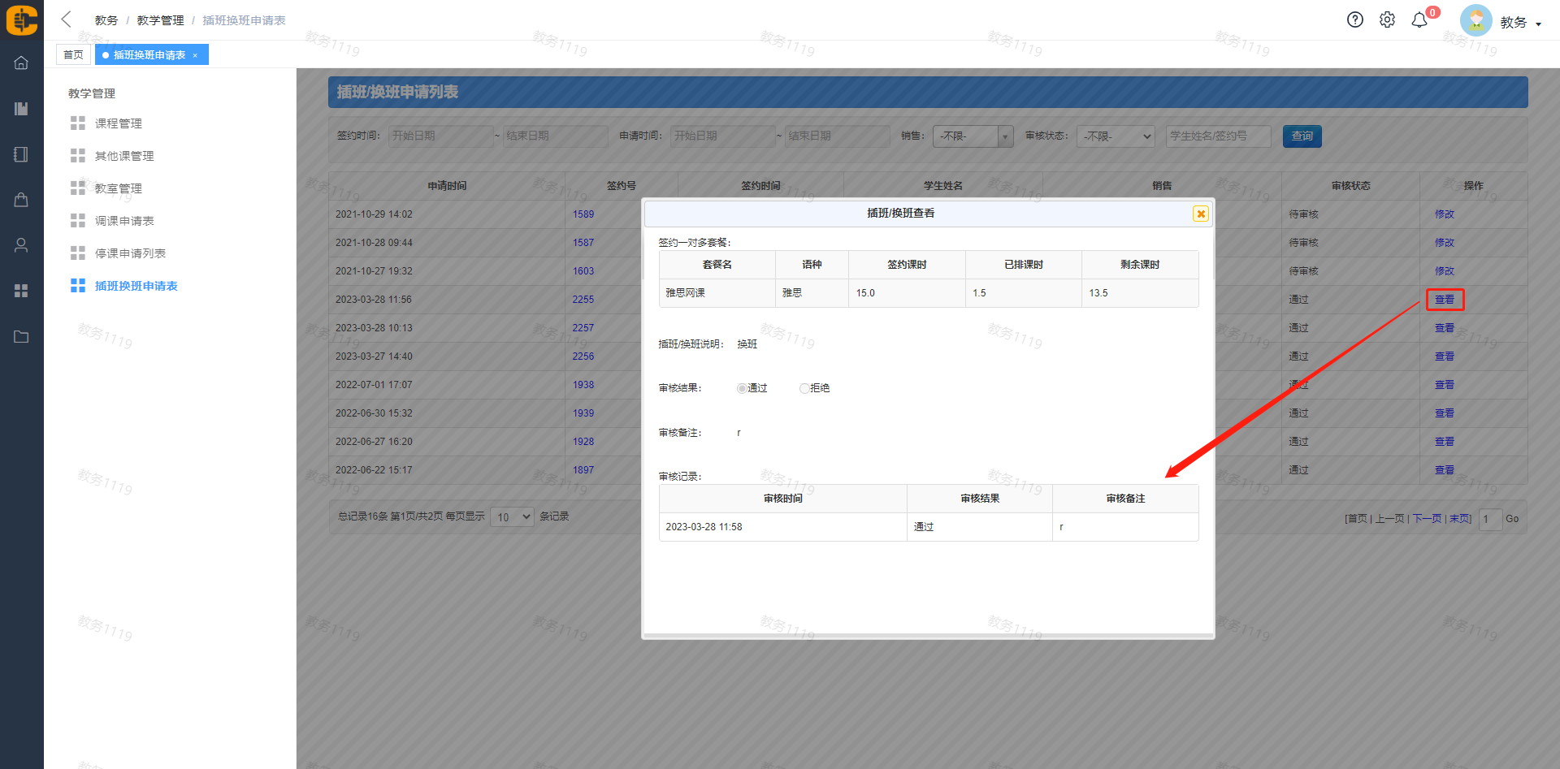Open the 审核状态 dropdown

click(1116, 136)
